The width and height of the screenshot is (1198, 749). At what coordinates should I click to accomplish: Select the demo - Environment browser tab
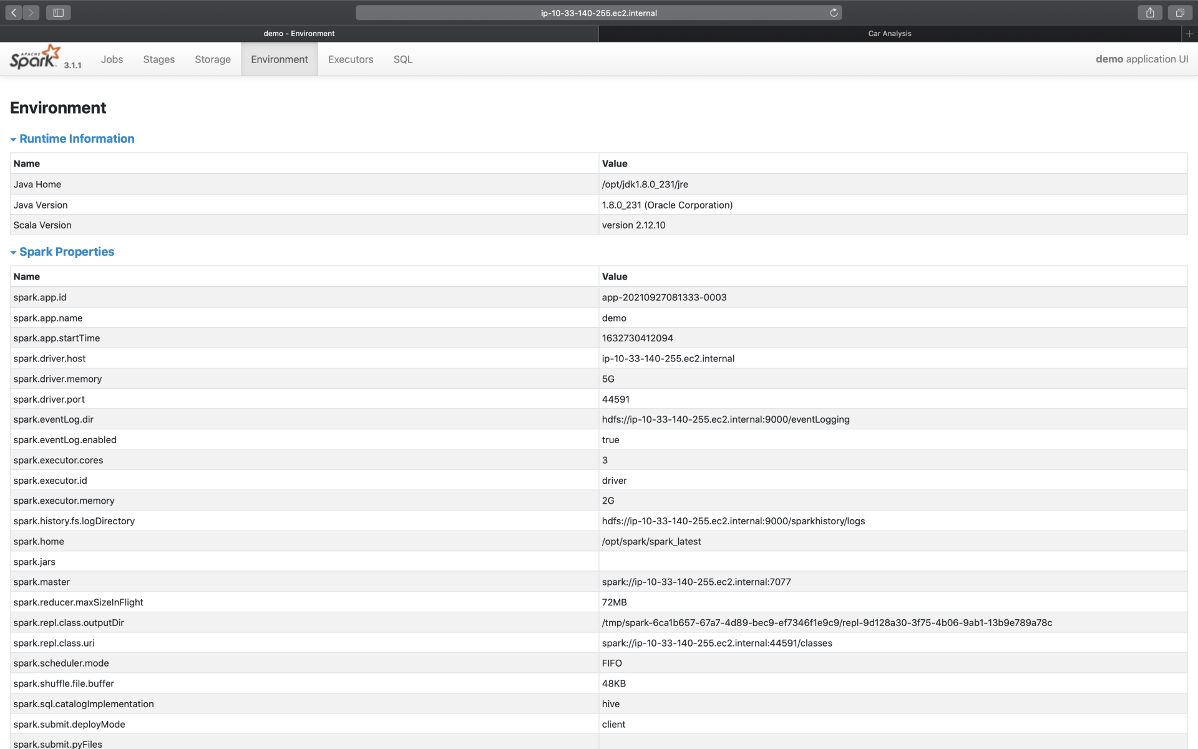[299, 34]
